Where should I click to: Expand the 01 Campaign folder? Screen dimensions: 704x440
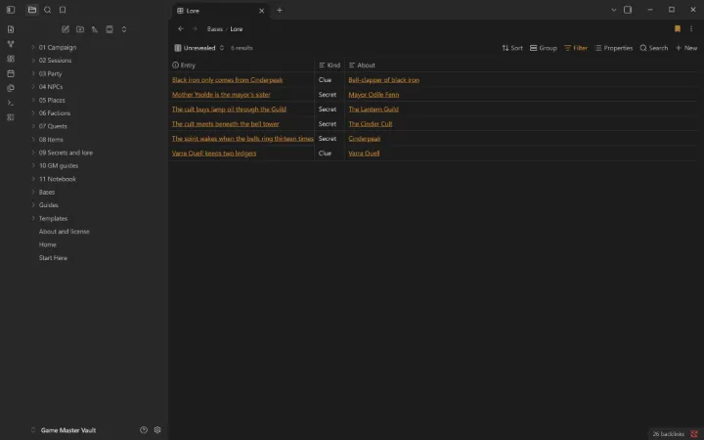click(x=58, y=47)
